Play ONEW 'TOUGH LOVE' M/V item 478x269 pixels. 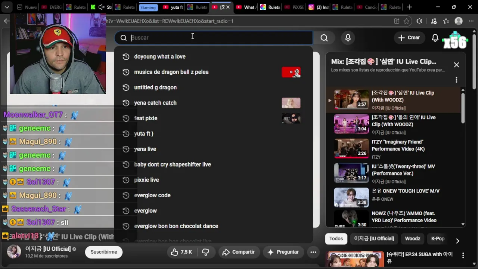pyautogui.click(x=393, y=198)
